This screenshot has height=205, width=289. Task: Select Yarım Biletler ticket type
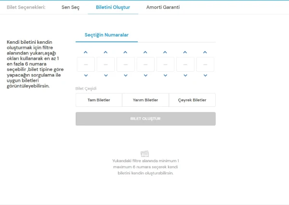145,100
